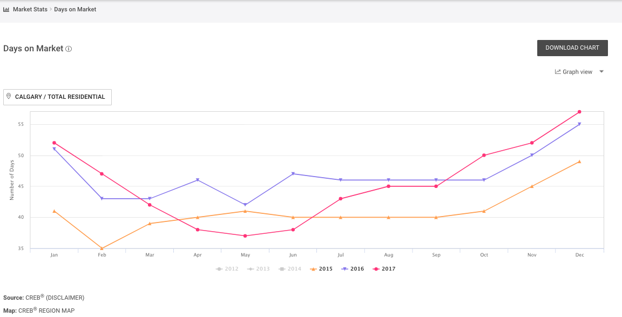Click the 2016 June data point
Viewport: 622px width, 317px height.
click(293, 174)
